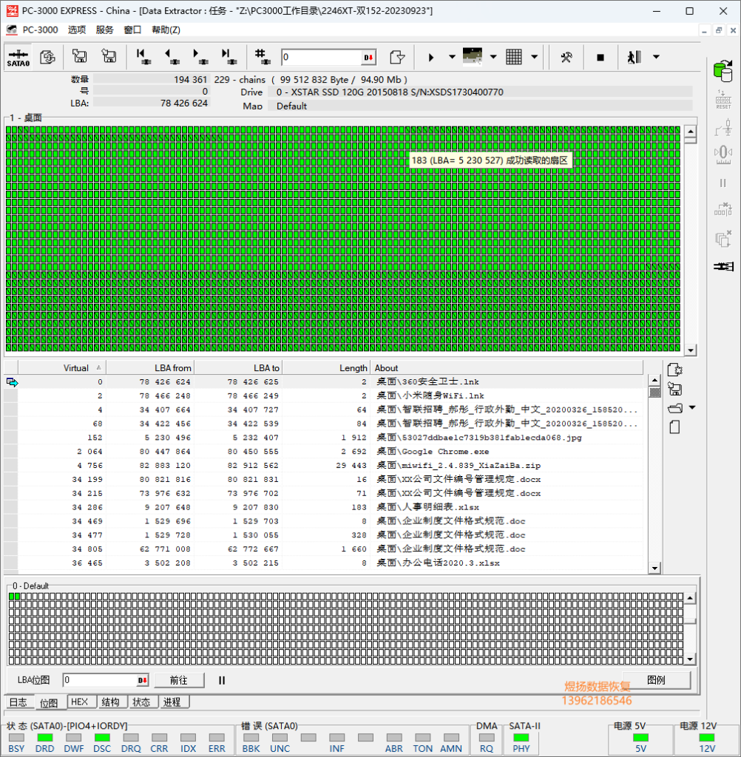Switch to the HEX tab

pos(80,702)
